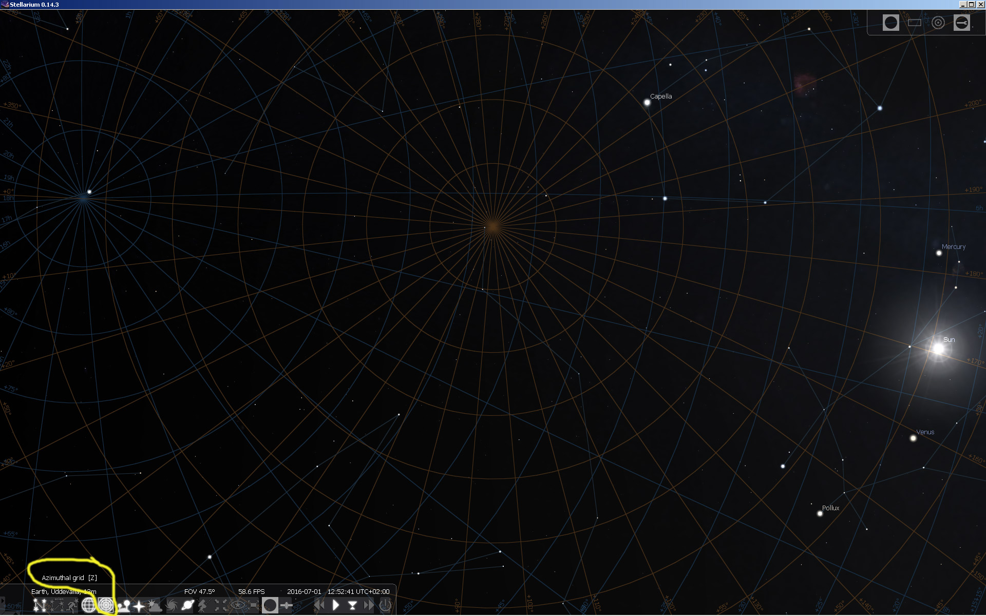This screenshot has width=986, height=616.
Task: Click the Stellarium 0.14.3 title bar icon
Action: (5, 5)
